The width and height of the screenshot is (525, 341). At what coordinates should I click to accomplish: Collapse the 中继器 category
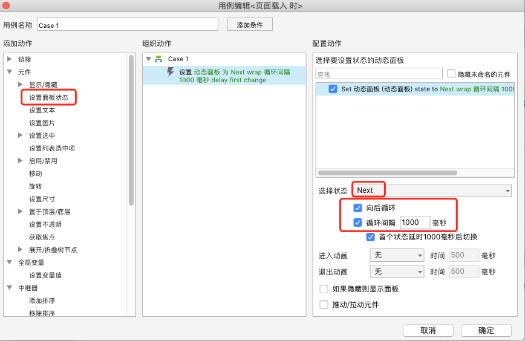(10, 288)
